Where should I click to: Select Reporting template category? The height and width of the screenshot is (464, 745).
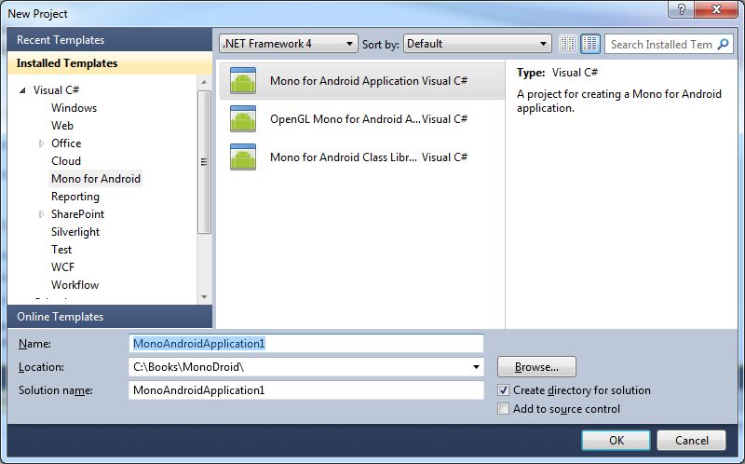pos(75,197)
